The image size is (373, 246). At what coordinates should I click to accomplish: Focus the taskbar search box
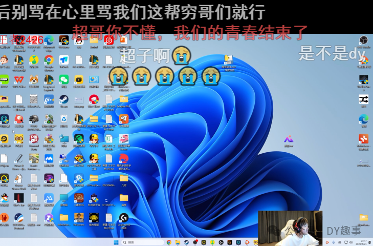(142, 242)
